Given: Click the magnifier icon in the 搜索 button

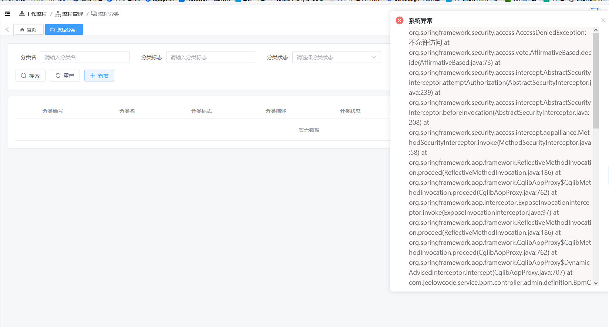Looking at the screenshot, I should click(24, 76).
